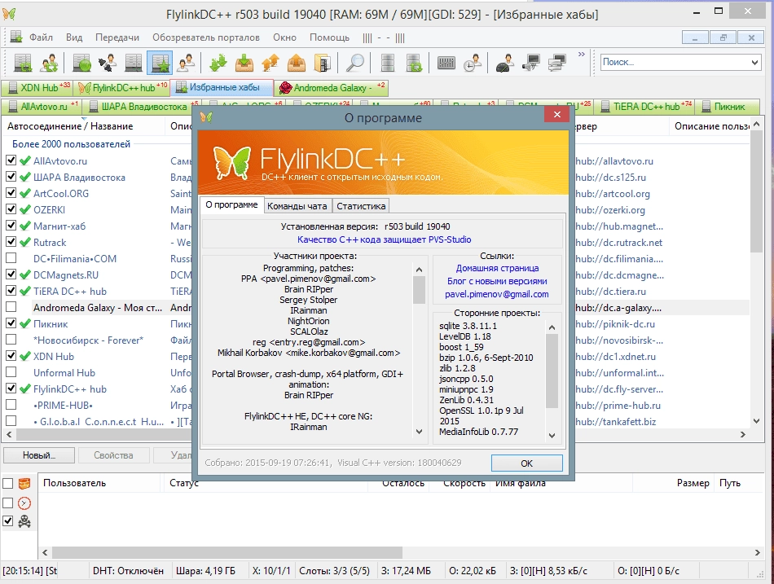774x584 pixels.
Task: Open the PVS-Studio code quality link
Action: point(384,239)
